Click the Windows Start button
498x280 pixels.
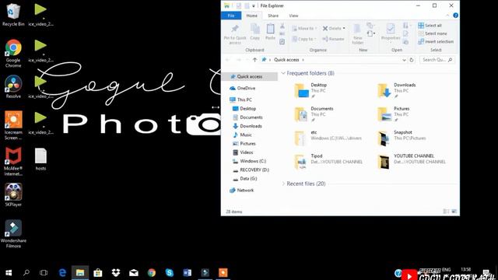(x=9, y=272)
